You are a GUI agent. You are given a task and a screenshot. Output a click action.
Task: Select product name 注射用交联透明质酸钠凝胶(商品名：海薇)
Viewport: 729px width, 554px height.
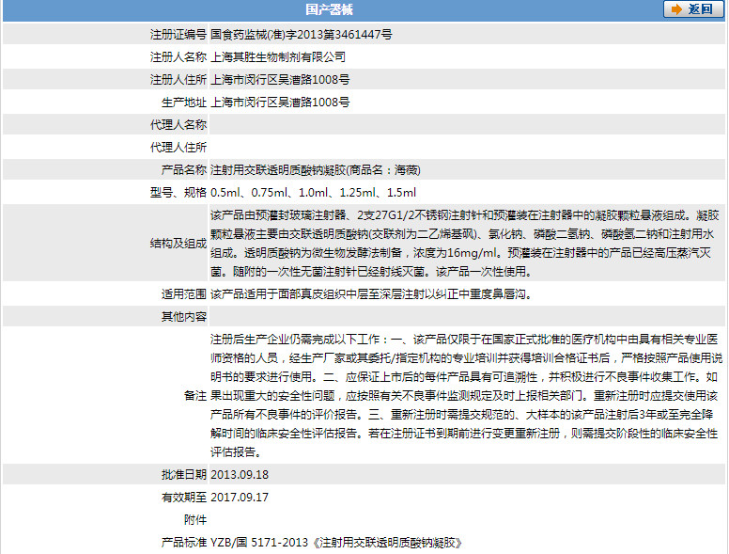pyautogui.click(x=316, y=170)
